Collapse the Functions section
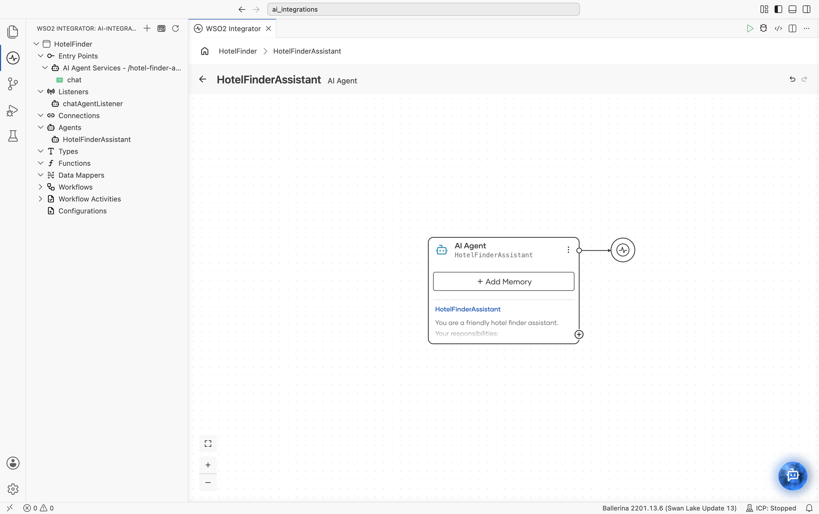 pos(41,163)
